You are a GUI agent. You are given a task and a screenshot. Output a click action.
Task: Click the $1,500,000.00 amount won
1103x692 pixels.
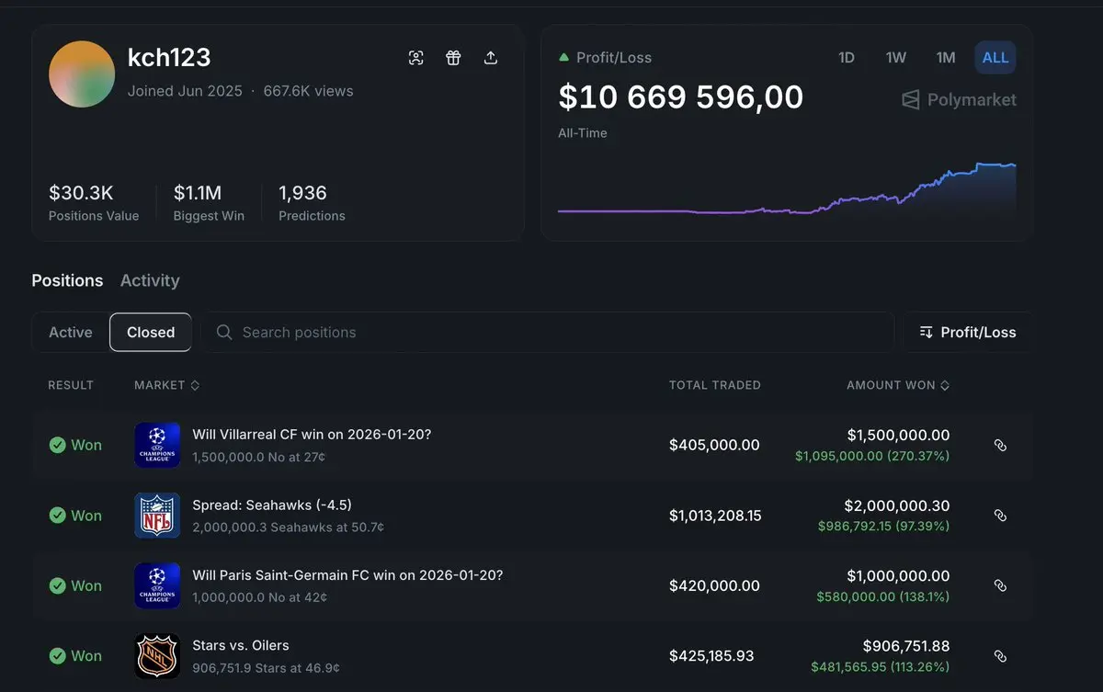pyautogui.click(x=896, y=435)
